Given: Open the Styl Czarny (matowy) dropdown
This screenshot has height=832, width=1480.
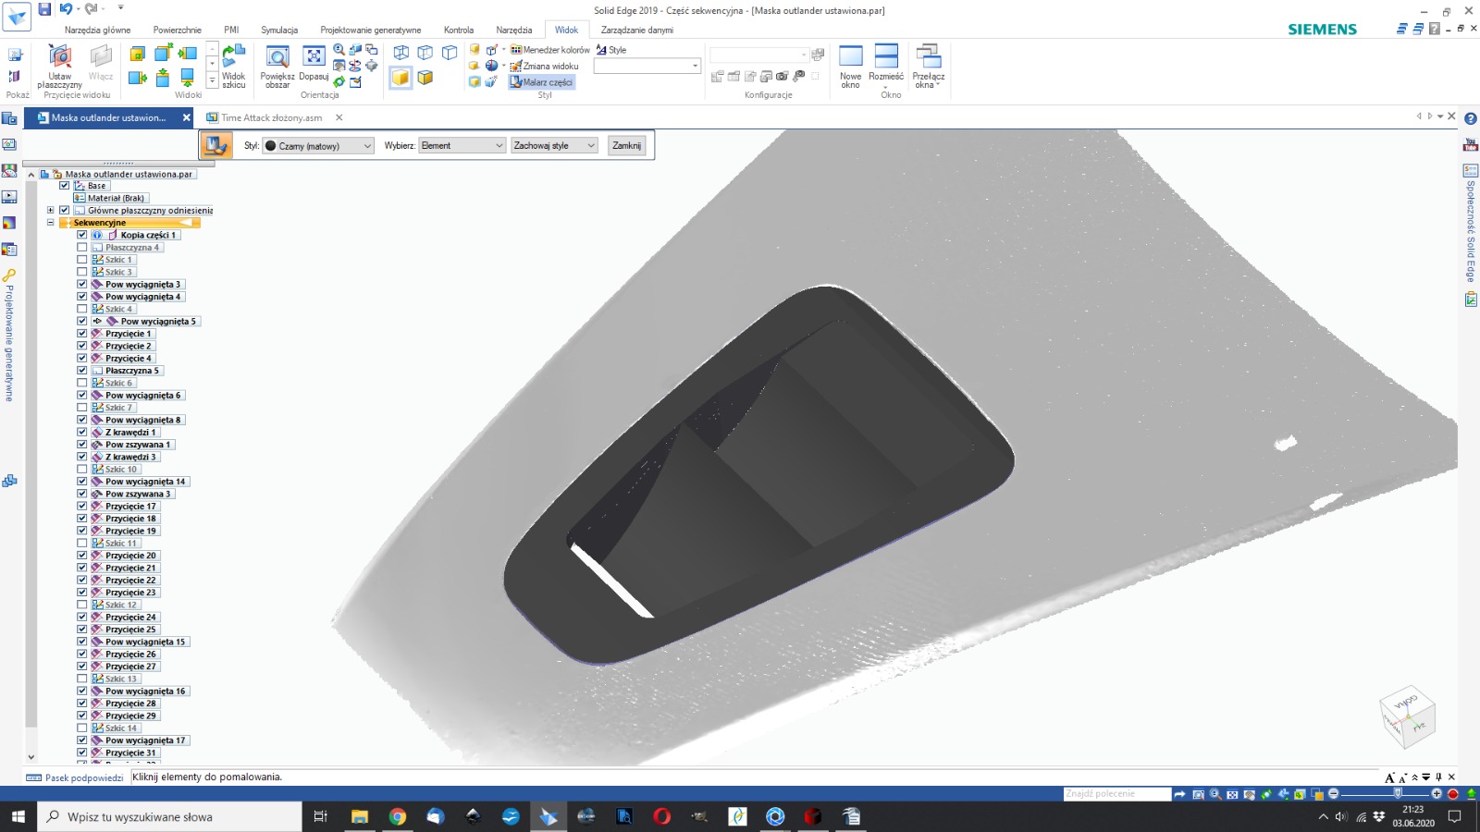Looking at the screenshot, I should click(318, 146).
